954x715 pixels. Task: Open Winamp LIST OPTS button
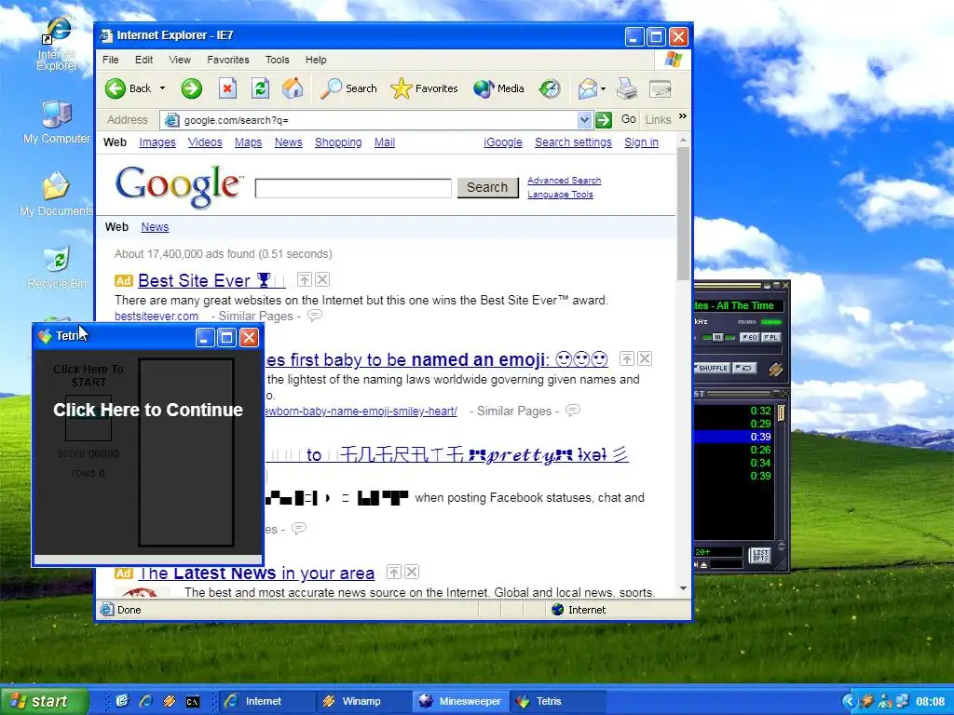[x=759, y=556]
